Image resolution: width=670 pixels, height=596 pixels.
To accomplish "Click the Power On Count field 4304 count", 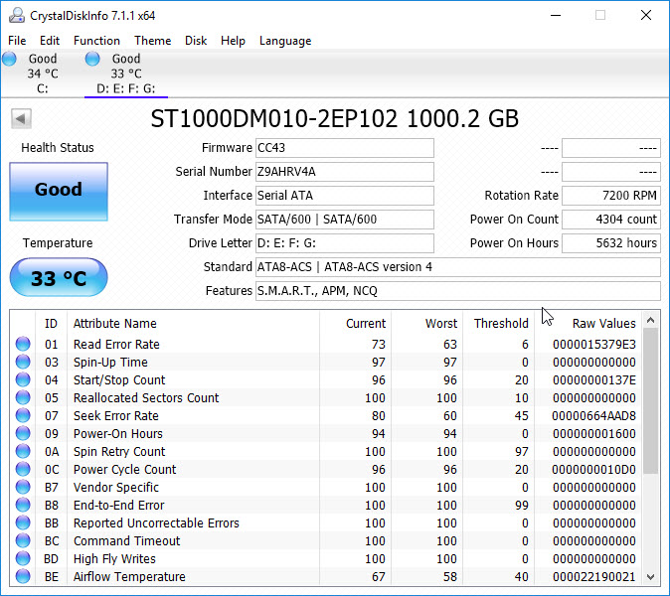I will [611, 220].
